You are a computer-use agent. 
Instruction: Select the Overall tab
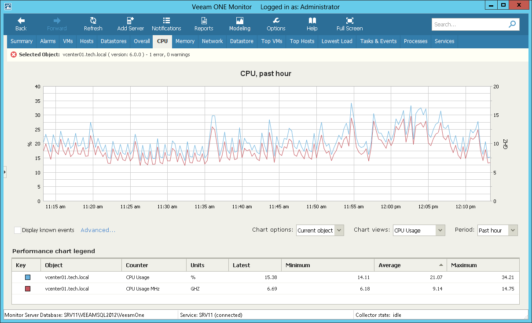point(142,41)
